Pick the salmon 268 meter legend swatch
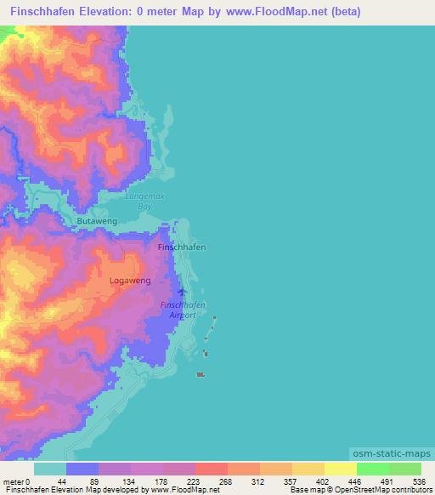 [x=244, y=469]
